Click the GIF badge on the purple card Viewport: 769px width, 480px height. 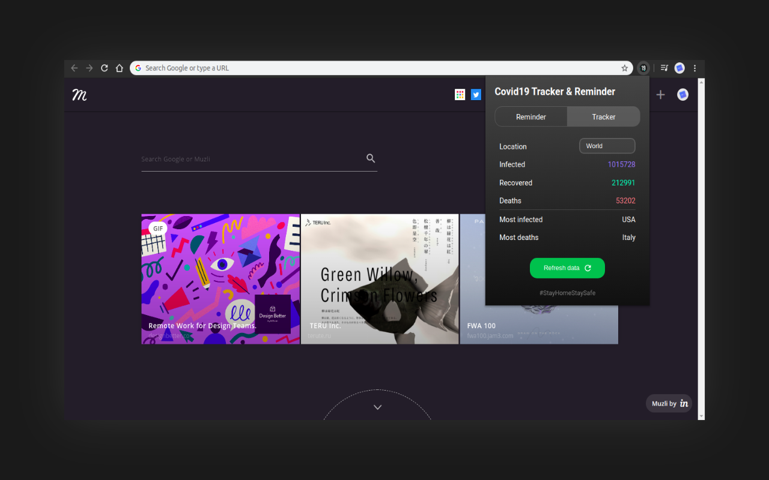(158, 229)
